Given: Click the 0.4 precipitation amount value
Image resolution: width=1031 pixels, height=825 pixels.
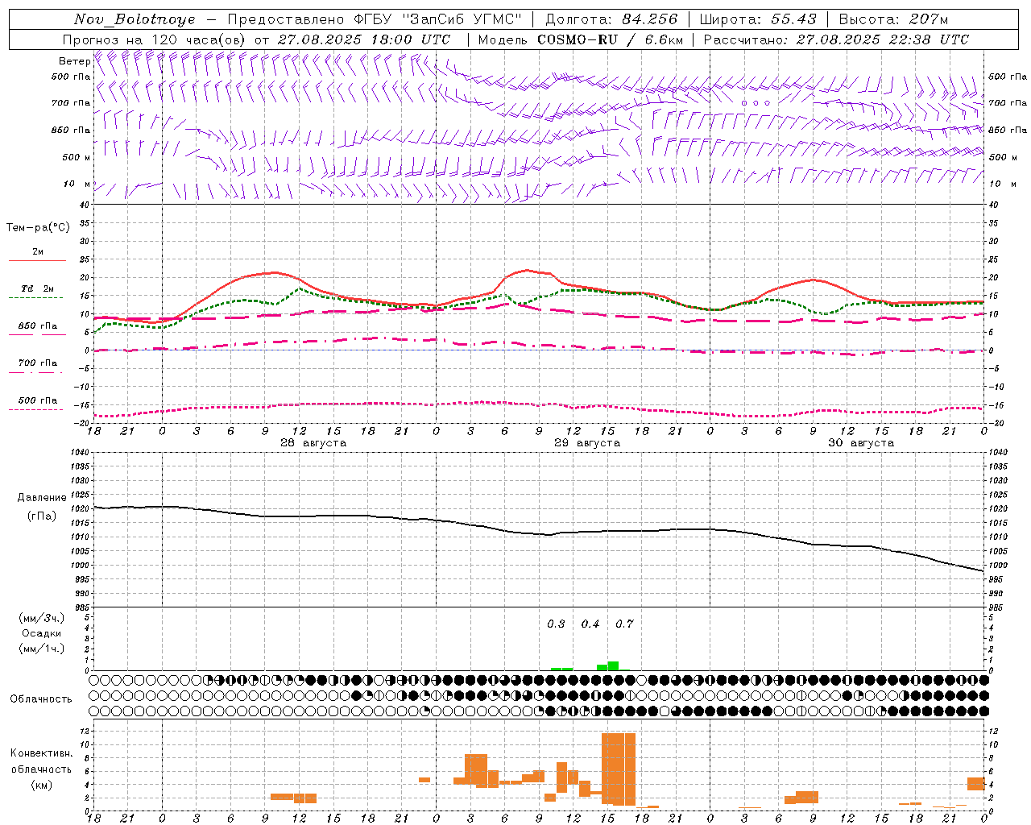Looking at the screenshot, I should (x=590, y=624).
